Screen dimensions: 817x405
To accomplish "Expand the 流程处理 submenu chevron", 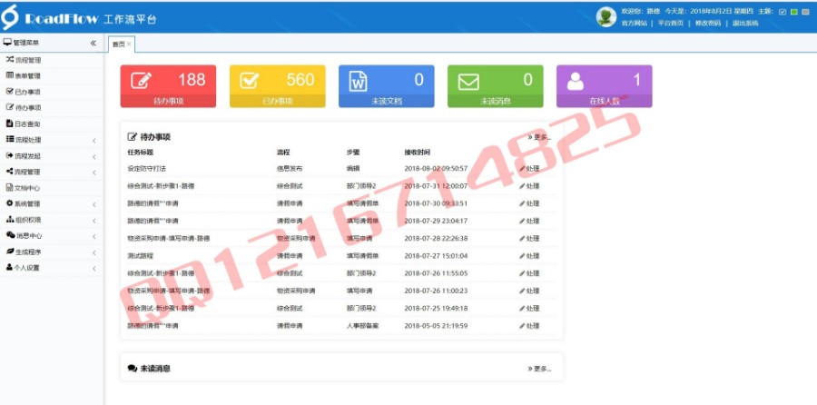I will pos(94,141).
